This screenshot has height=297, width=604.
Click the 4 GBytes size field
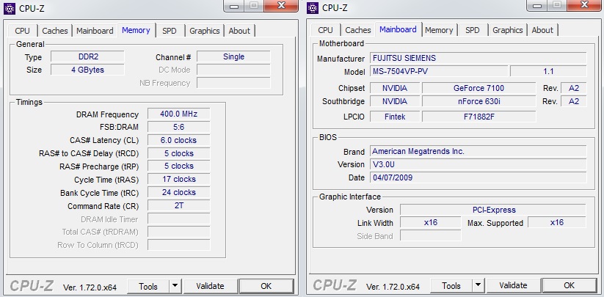coord(88,70)
